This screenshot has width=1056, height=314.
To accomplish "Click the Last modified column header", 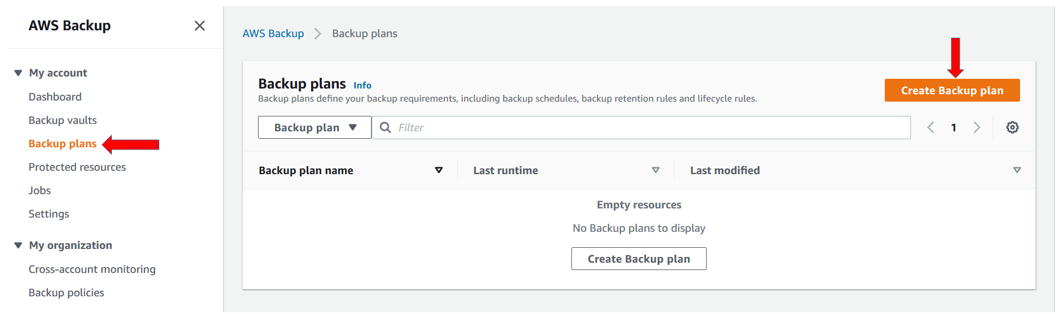I will 725,170.
